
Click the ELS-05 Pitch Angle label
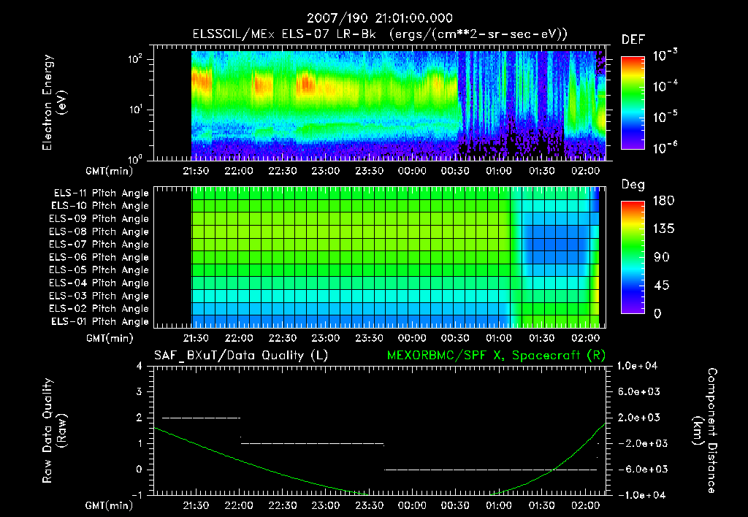(x=99, y=270)
